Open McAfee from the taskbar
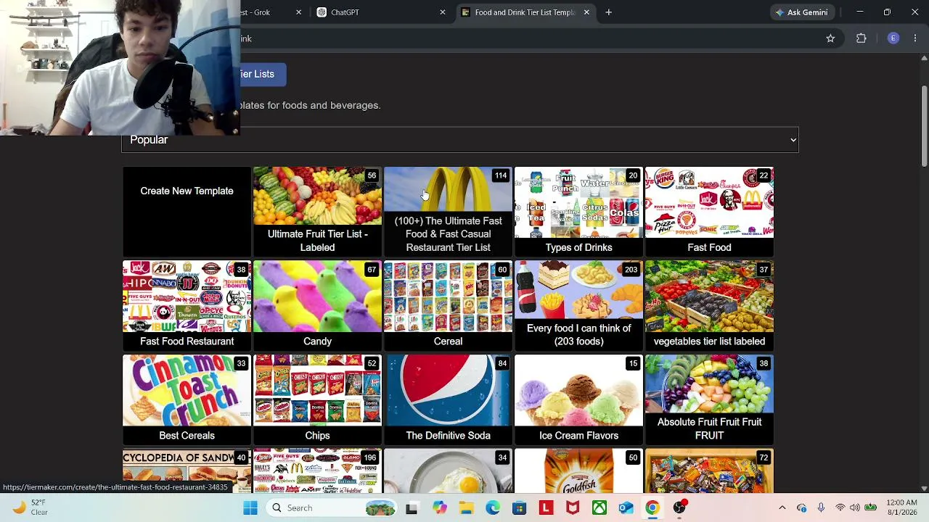The width and height of the screenshot is (929, 522). point(573,508)
